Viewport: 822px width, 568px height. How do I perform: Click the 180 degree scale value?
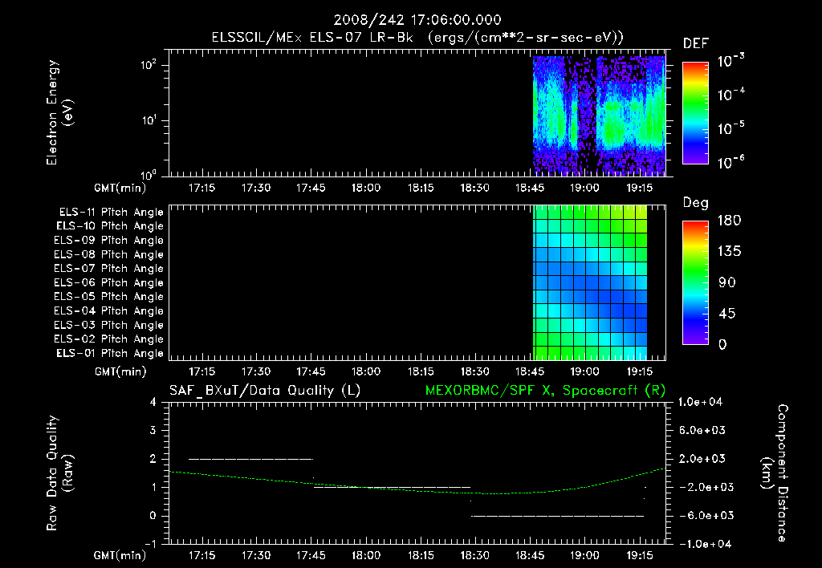[729, 221]
